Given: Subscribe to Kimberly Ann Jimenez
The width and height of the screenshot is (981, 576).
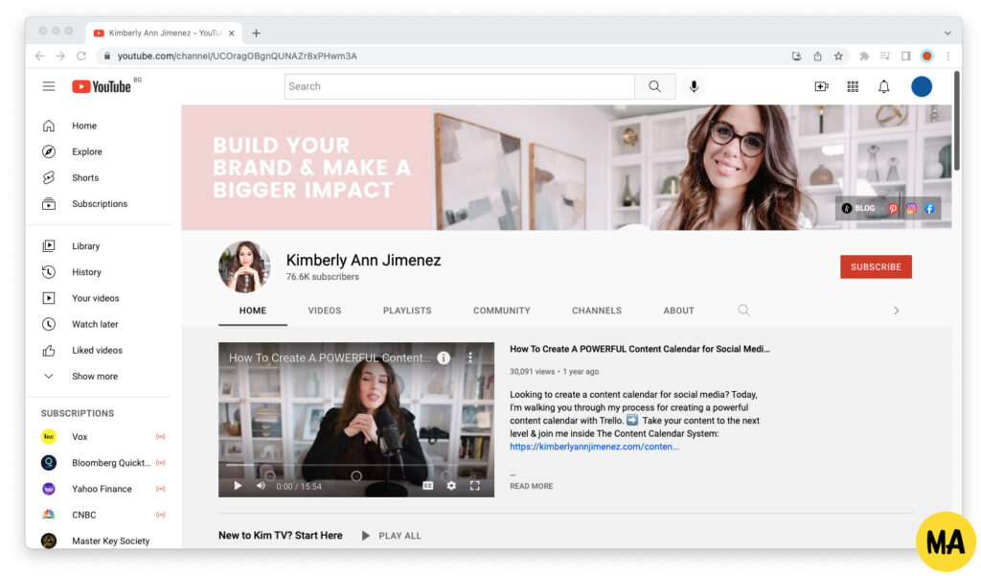Looking at the screenshot, I should pyautogui.click(x=876, y=266).
